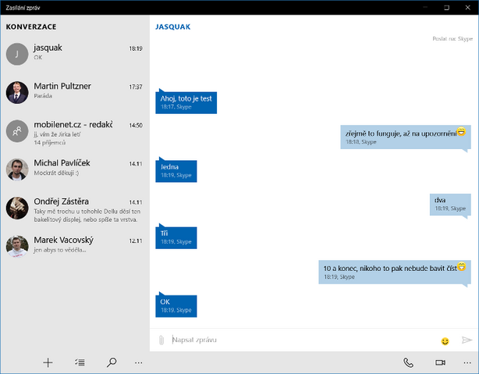Open the Marek Vacovský conversation
Image resolution: width=479 pixels, height=374 pixels.
75,247
